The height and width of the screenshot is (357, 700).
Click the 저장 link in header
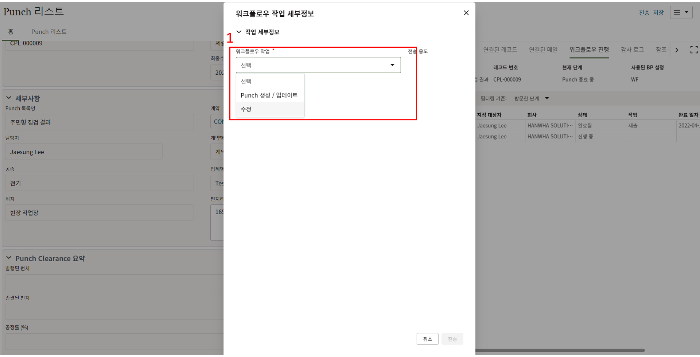click(x=658, y=13)
